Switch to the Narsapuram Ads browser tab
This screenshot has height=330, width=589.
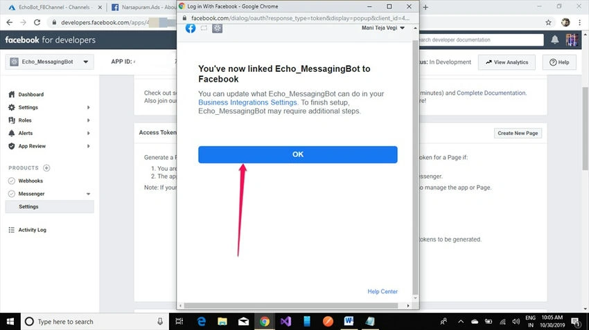click(x=143, y=7)
